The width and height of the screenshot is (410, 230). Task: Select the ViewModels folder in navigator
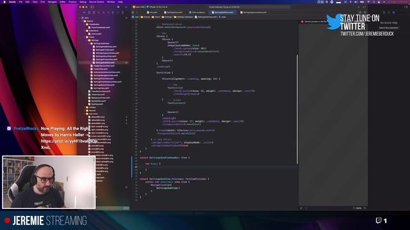(x=93, y=24)
